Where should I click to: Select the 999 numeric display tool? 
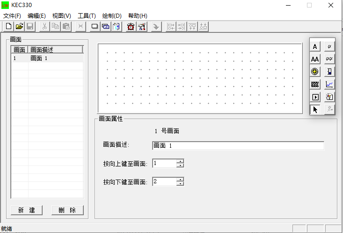[315, 84]
